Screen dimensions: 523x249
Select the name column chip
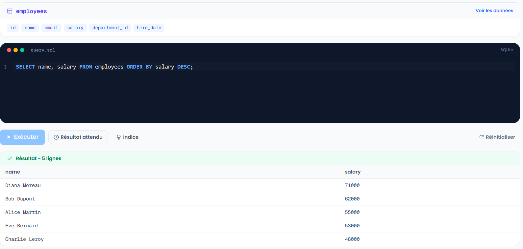(30, 28)
